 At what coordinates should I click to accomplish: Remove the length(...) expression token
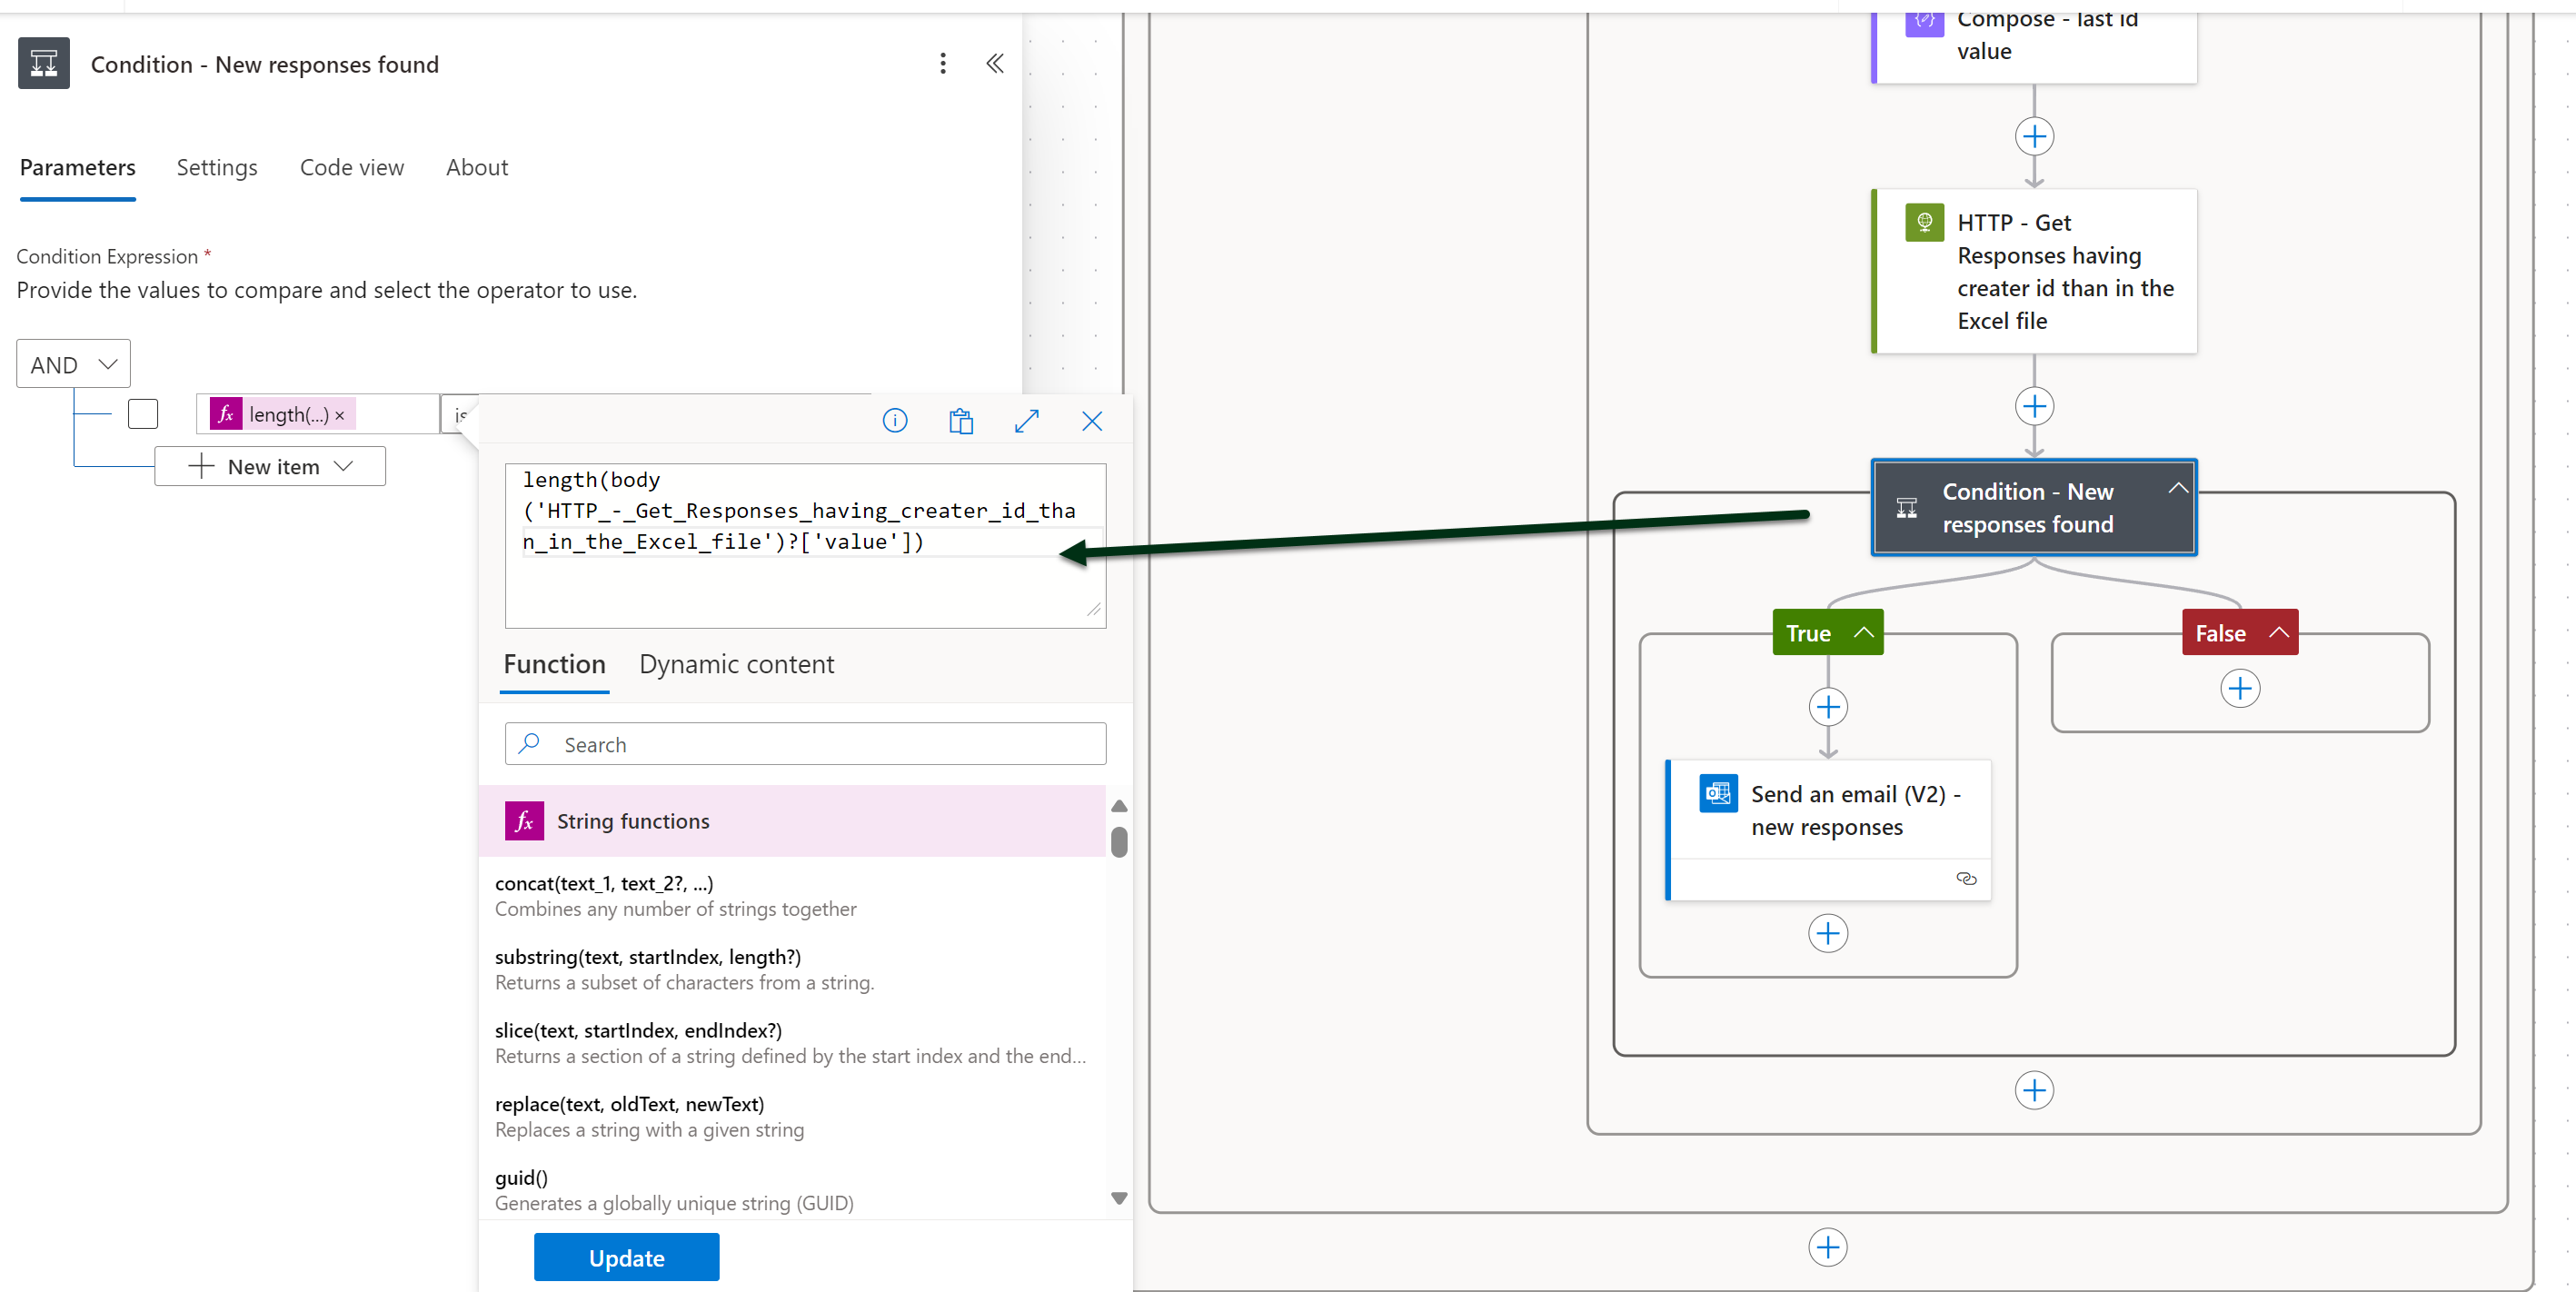[340, 415]
